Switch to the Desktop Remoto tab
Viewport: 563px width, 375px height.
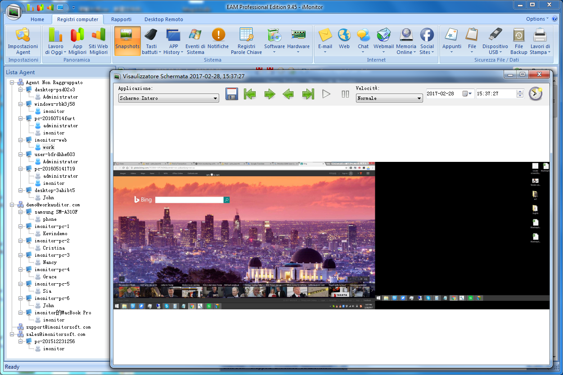tap(163, 19)
